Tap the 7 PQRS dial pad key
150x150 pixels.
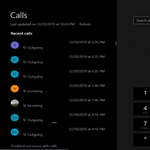142,125
